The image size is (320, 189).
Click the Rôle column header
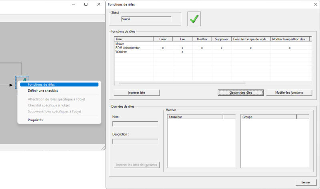(134, 39)
